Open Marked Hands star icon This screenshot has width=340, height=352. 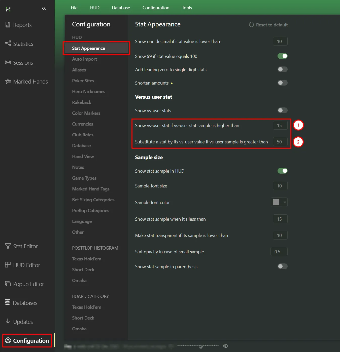click(8, 81)
